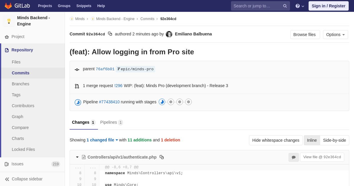This screenshot has height=186, width=354.
Task: Open Tags in repository sidebar
Action: tap(16, 95)
